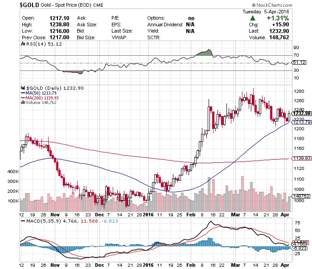Click the Prev Close value 1217.00
Image resolution: width=312 pixels, height=269 pixels.
[59, 37]
